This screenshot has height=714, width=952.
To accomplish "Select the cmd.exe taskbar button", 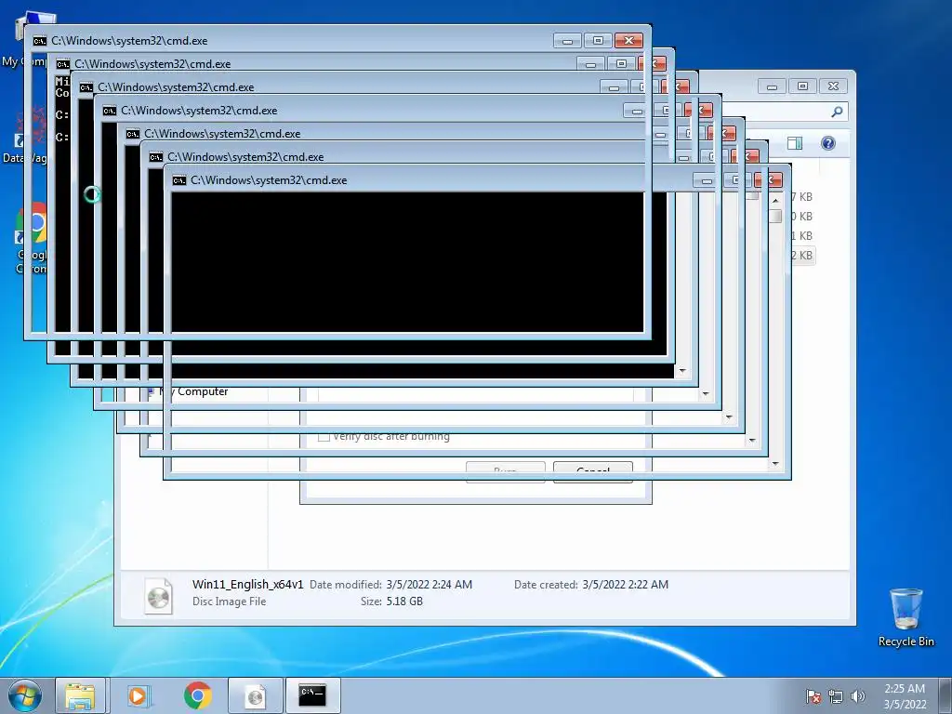I will coord(312,695).
